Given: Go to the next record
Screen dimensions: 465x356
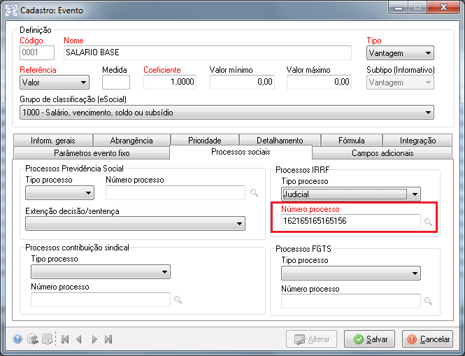Looking at the screenshot, I should tap(94, 339).
